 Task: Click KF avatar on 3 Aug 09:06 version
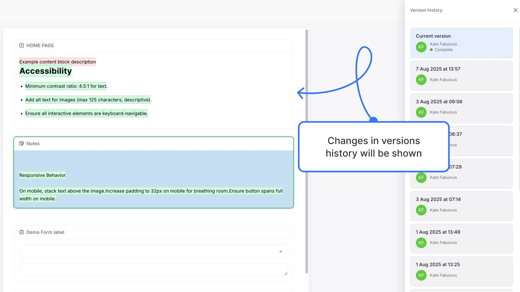pyautogui.click(x=421, y=112)
